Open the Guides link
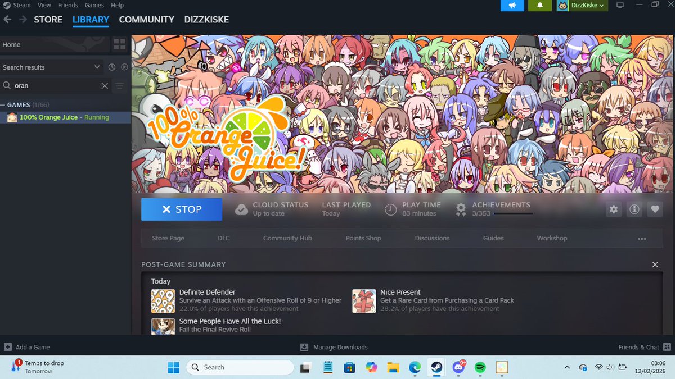The image size is (675, 379). (493, 238)
